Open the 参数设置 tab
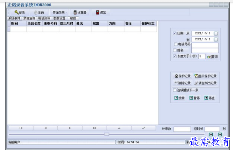The height and width of the screenshot is (153, 233). tap(59, 18)
